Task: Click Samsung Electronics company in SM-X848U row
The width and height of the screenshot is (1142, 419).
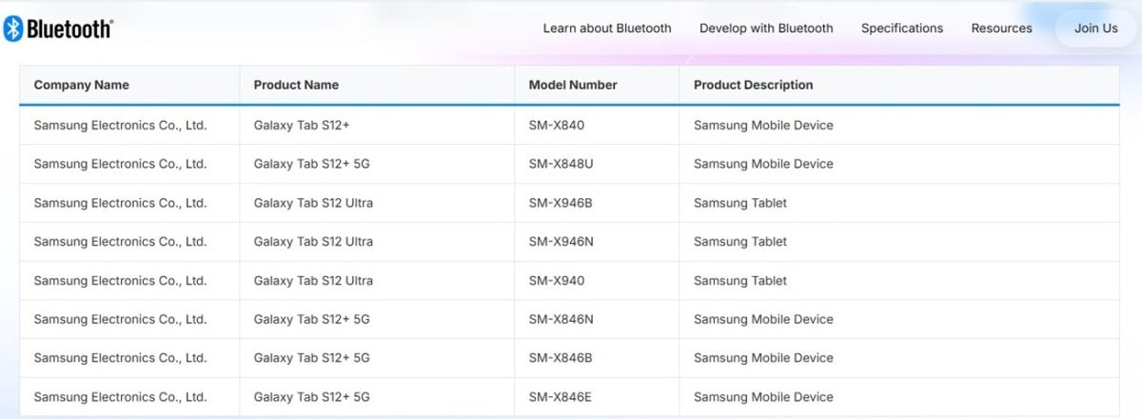Action: click(x=120, y=164)
